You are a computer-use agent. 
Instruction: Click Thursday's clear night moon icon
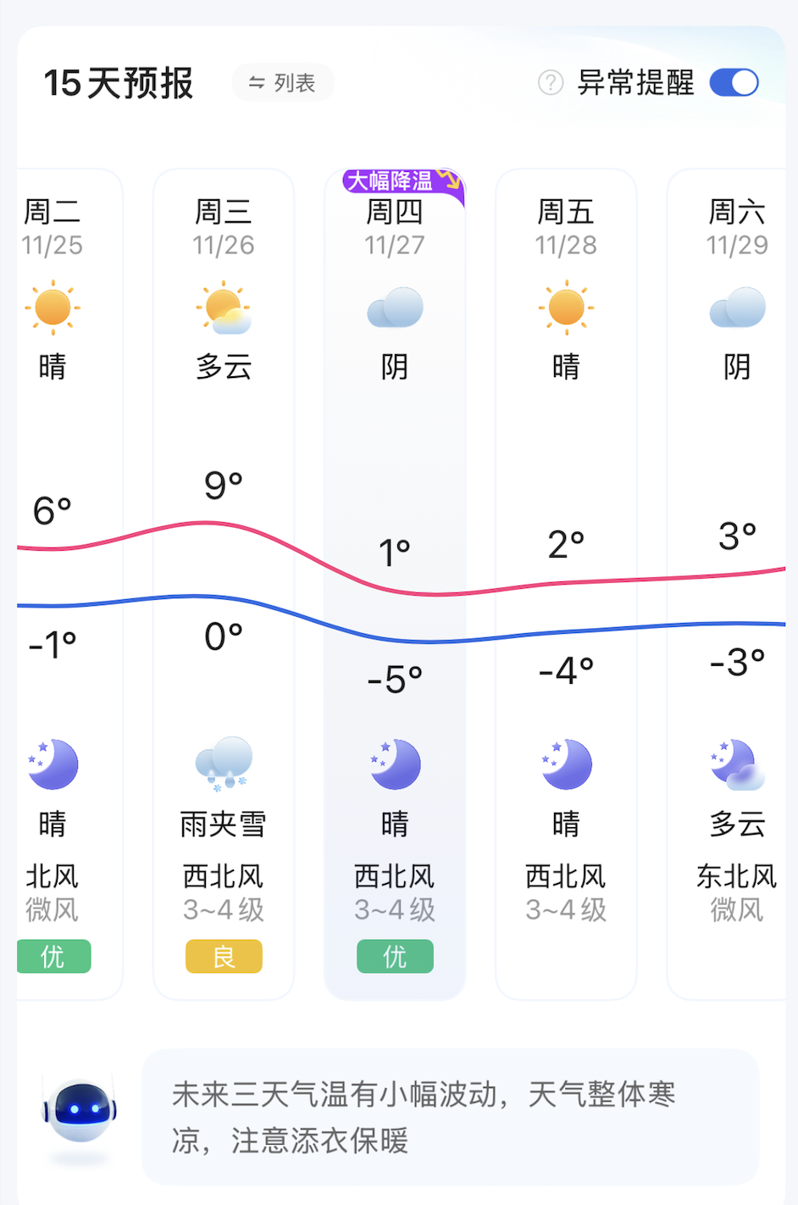395,764
